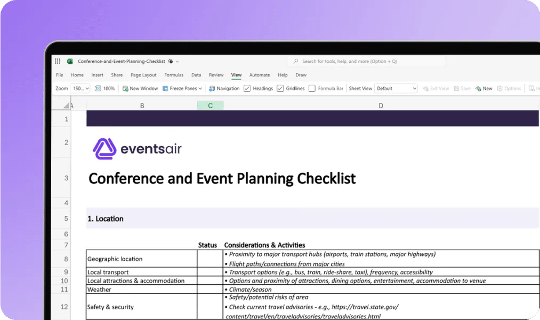Open the Formulas tab
The width and height of the screenshot is (540, 320).
click(174, 75)
